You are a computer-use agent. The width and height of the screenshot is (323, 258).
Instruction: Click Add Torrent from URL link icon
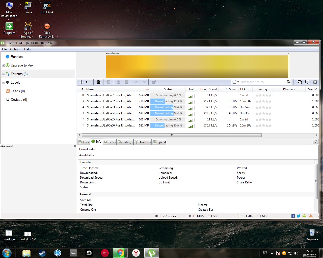[89, 82]
